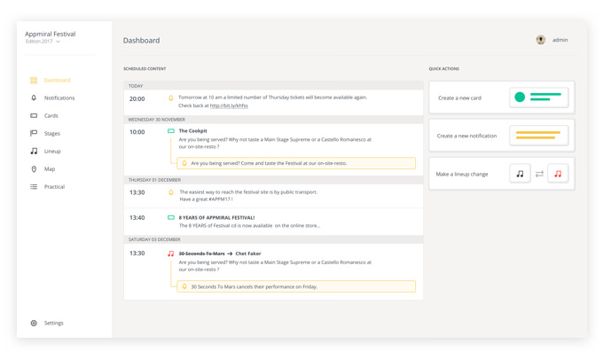The width and height of the screenshot is (603, 359).
Task: Open The Cookpit card entry
Action: point(193,131)
